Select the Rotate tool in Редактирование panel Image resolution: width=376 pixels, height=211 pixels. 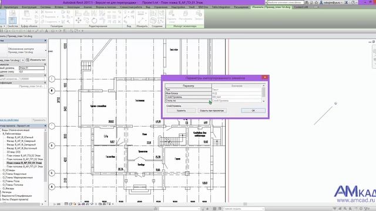(94, 21)
